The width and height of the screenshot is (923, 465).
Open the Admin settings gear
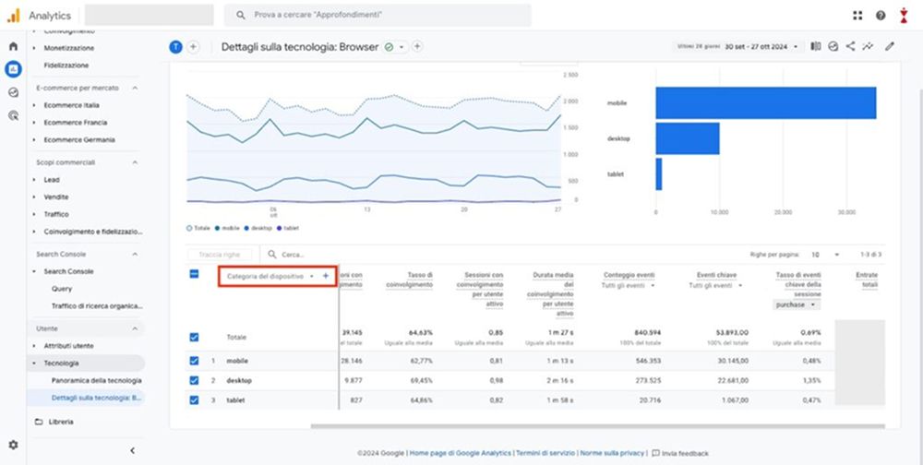(13, 445)
